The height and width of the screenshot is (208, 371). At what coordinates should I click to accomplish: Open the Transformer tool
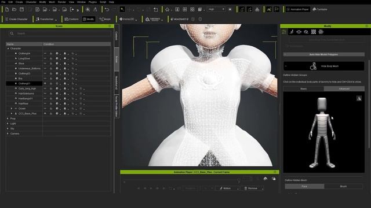[x=46, y=19]
